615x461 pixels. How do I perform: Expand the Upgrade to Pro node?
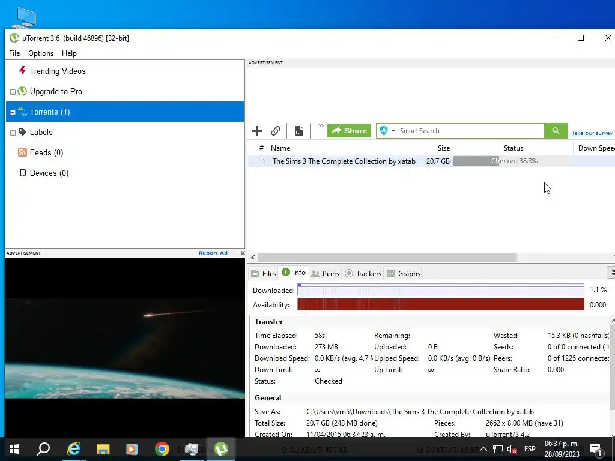coord(13,92)
